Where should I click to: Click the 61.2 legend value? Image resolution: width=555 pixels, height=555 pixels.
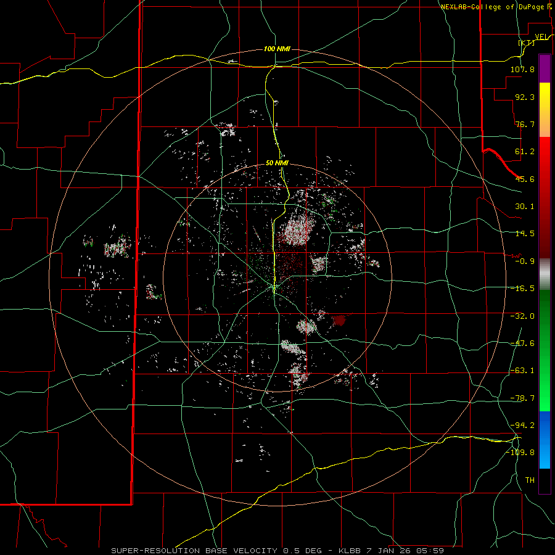[x=525, y=152]
